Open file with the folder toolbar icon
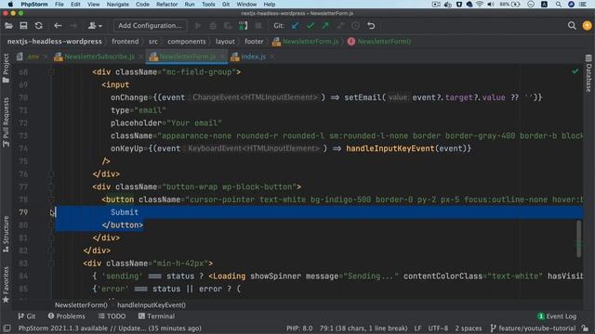This screenshot has height=334, width=595. tap(8, 26)
